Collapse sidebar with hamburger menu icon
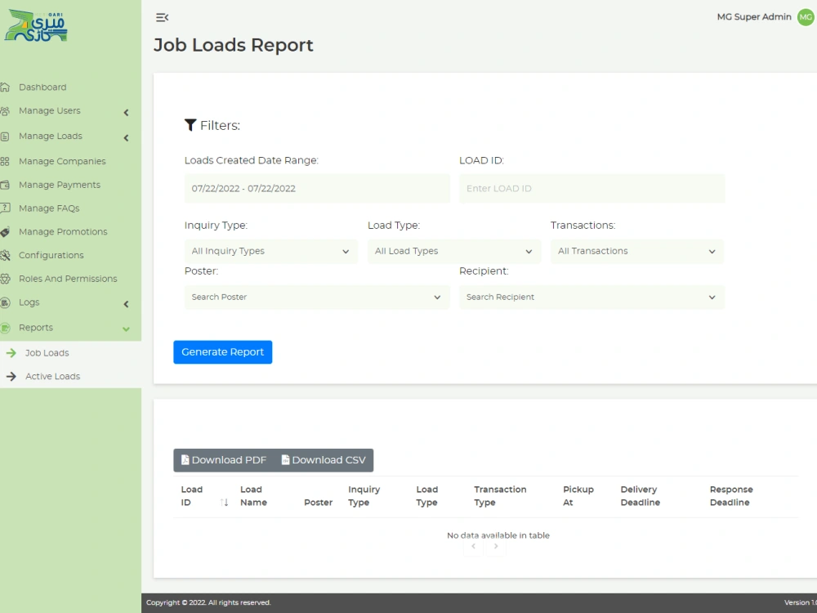 click(162, 18)
